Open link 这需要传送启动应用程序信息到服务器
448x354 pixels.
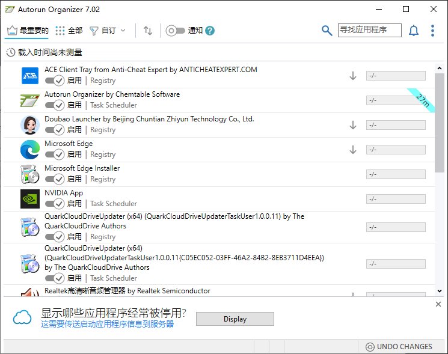pyautogui.click(x=107, y=325)
